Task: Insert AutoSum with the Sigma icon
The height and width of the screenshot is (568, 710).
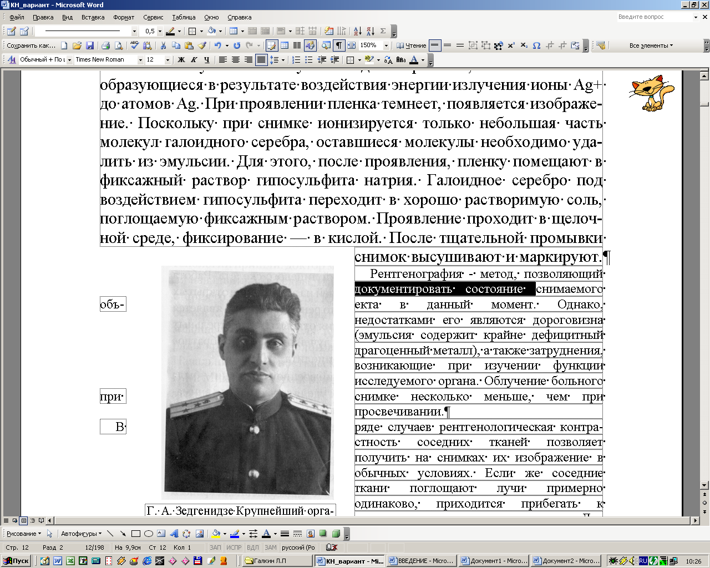Action: click(x=383, y=31)
